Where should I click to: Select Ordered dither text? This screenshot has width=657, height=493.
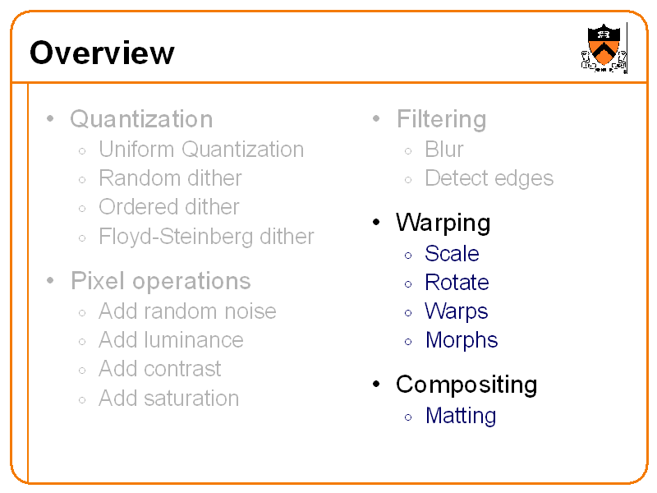tap(169, 207)
